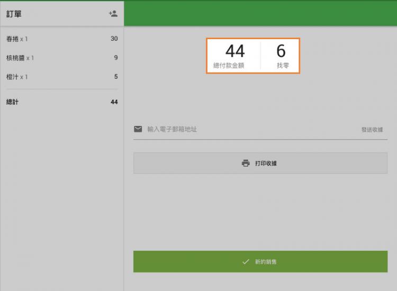Click the change amount 6
Image resolution: width=397 pixels, height=291 pixels.
coord(281,51)
